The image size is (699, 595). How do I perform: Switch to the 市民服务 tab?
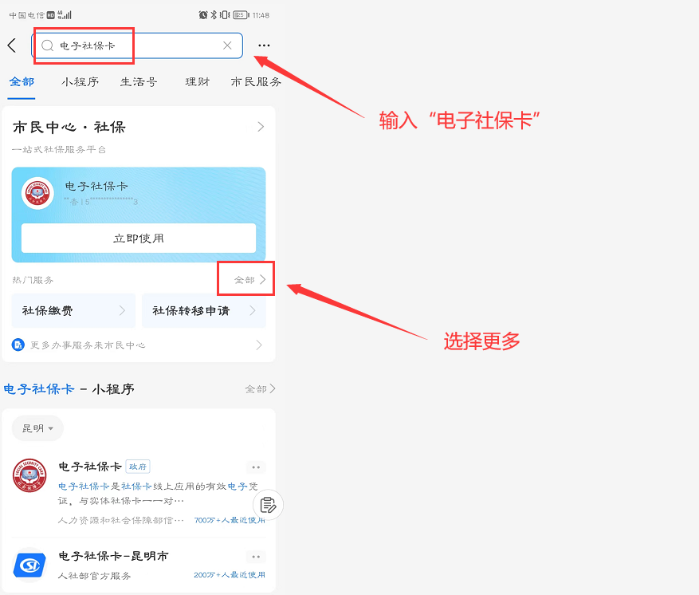coord(256,81)
